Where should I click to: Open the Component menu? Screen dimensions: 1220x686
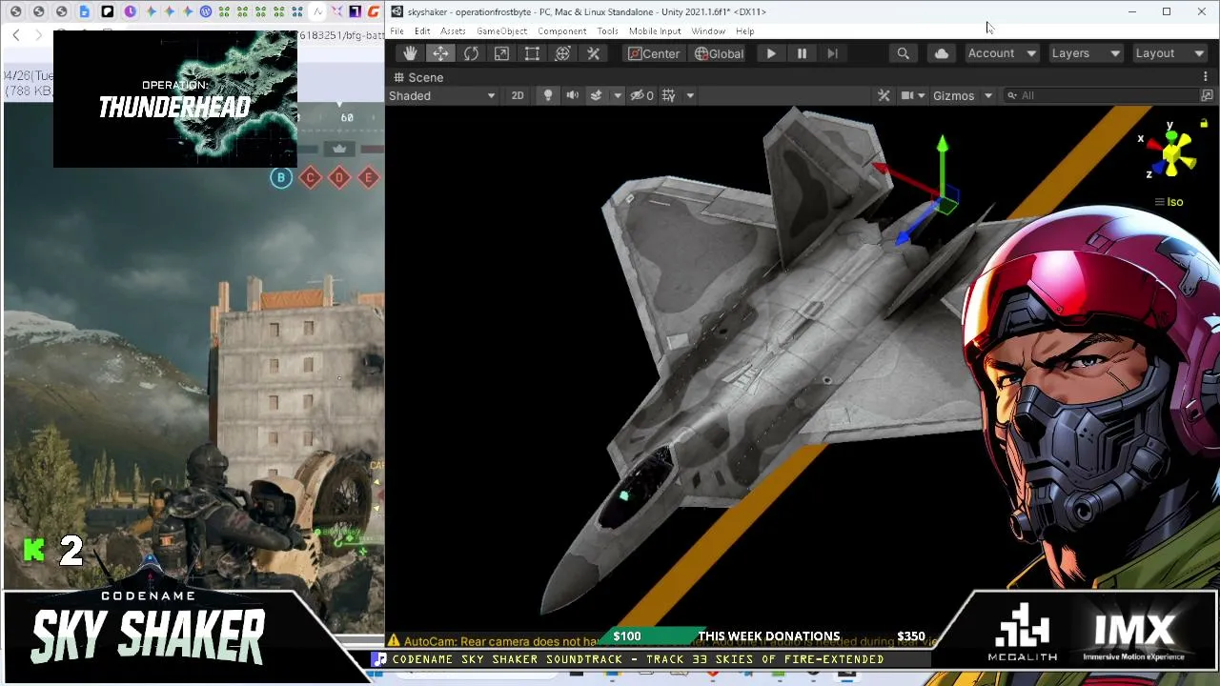[561, 31]
